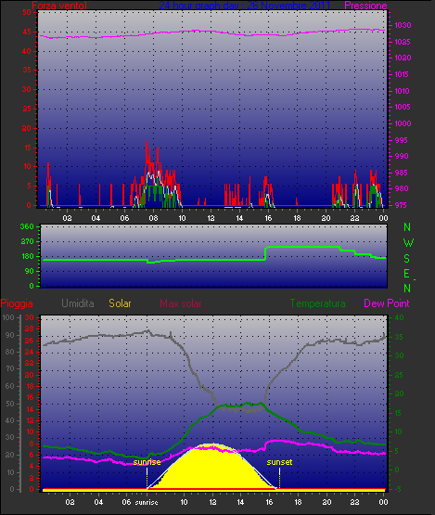The width and height of the screenshot is (435, 515).
Task: Click the yellow solar radiation area
Action: [x=212, y=470]
